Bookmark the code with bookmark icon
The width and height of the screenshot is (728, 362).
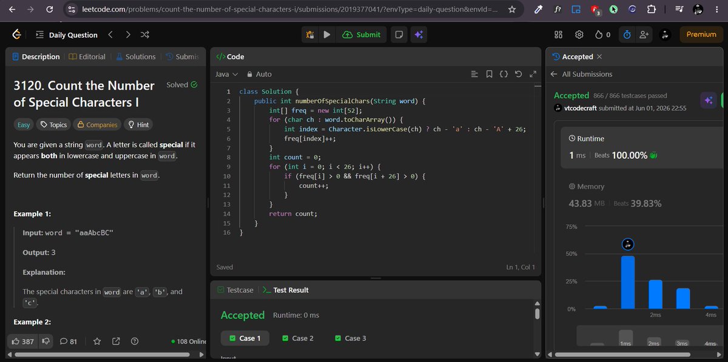[489, 74]
